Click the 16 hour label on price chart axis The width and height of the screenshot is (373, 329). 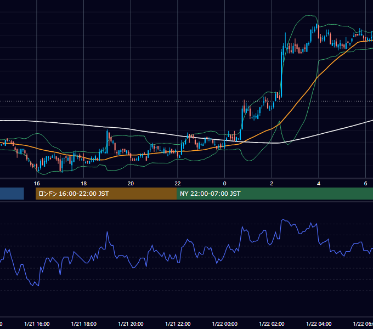pyautogui.click(x=37, y=184)
